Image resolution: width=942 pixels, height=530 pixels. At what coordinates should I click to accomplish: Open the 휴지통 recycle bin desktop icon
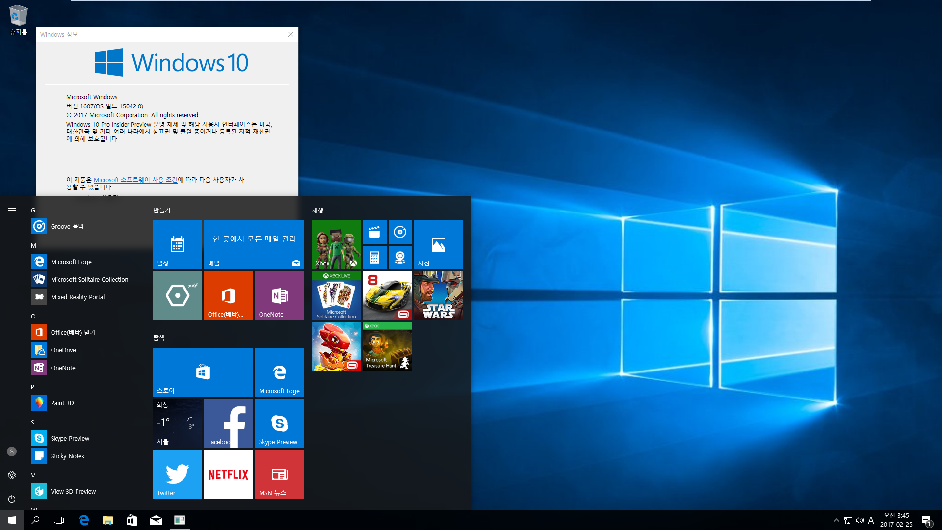point(18,20)
